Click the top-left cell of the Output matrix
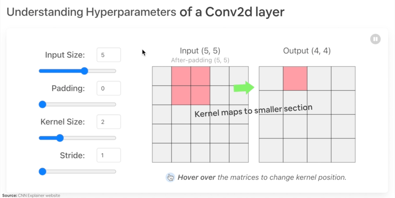395x198 pixels. click(x=271, y=78)
